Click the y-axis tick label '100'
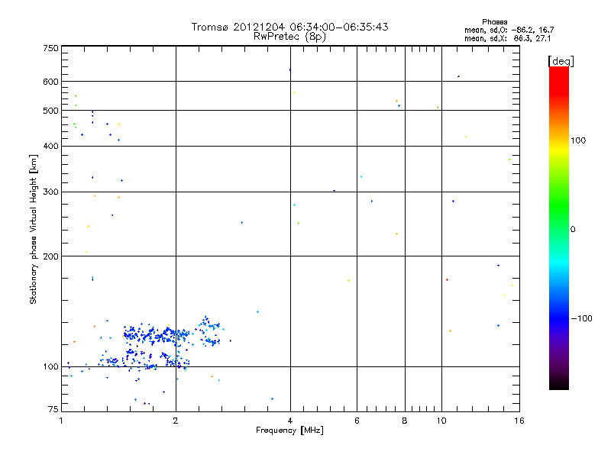Image resolution: width=611 pixels, height=458 pixels. (51, 367)
